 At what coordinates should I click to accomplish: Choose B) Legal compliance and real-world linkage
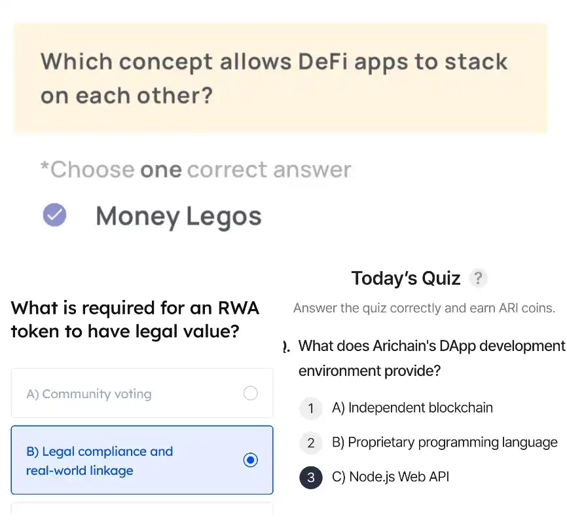142,460
